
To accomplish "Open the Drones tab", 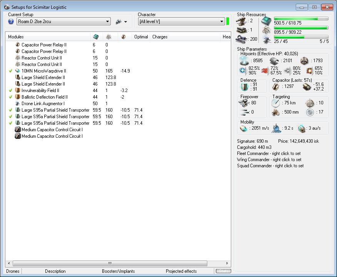I will click(13, 271).
